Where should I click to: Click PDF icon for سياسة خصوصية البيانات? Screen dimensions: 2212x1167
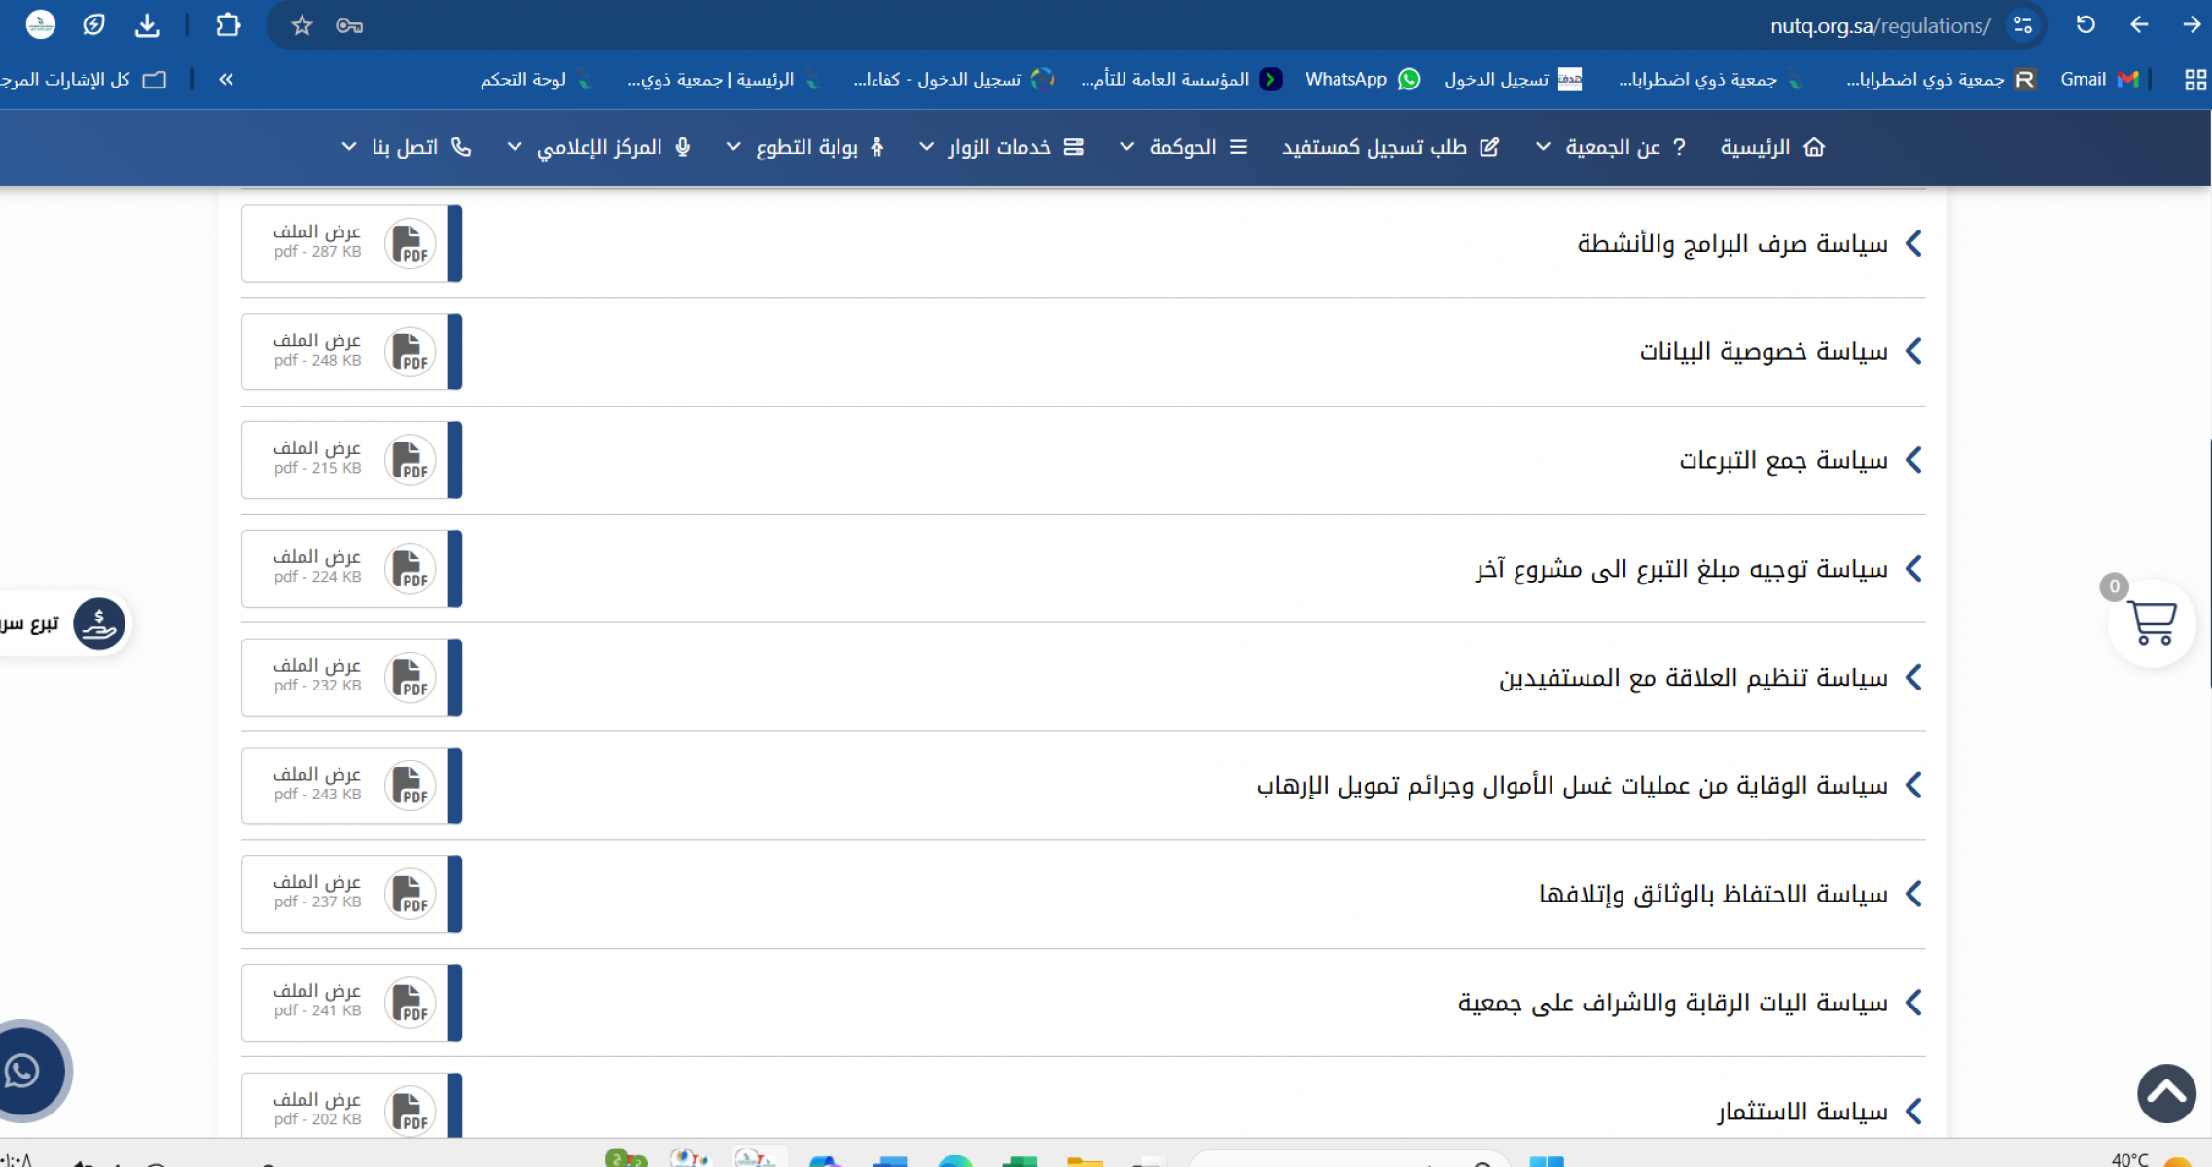[410, 352]
